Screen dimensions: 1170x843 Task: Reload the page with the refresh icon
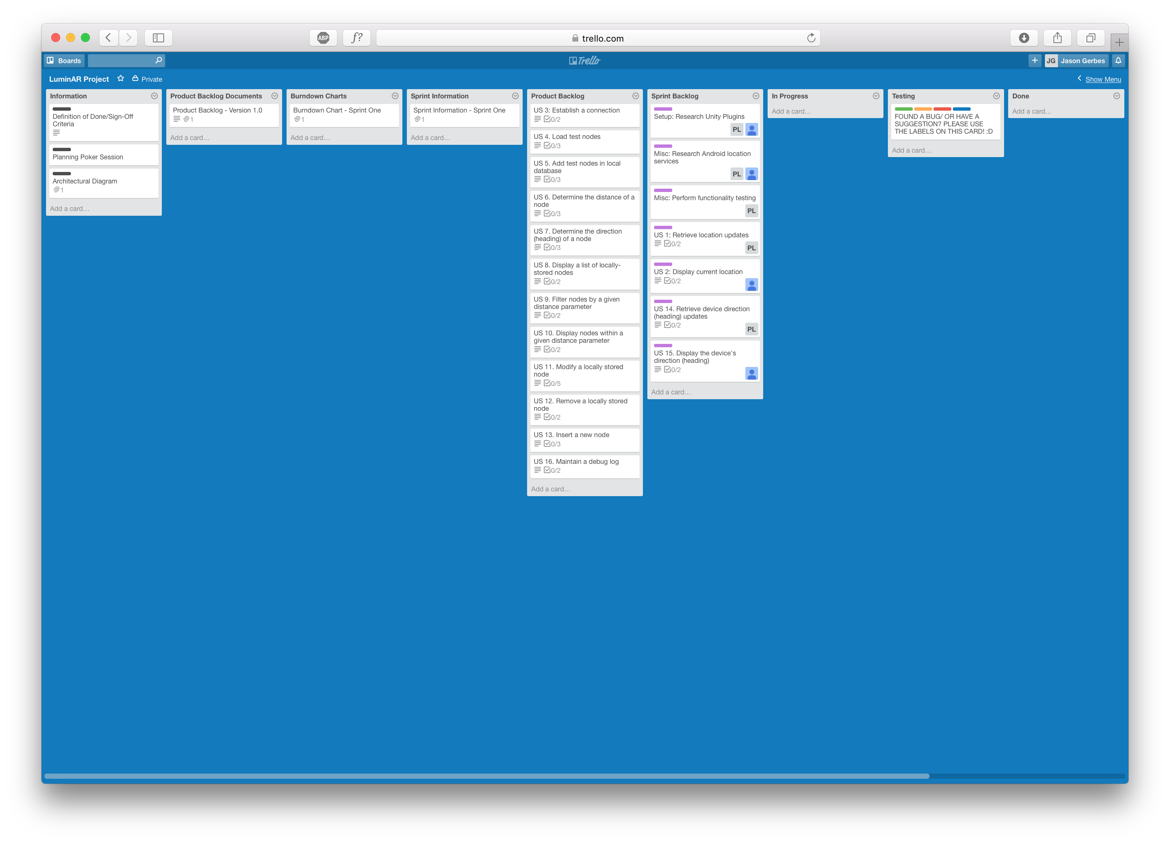[811, 38]
